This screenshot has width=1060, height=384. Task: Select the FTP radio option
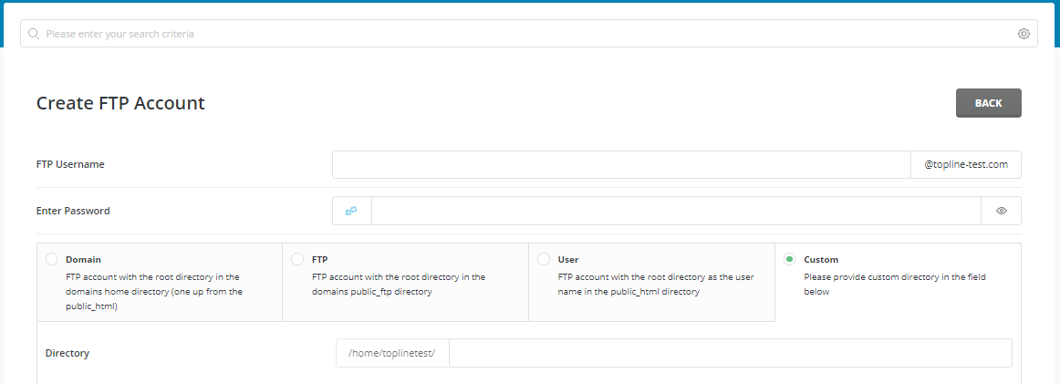coord(297,259)
